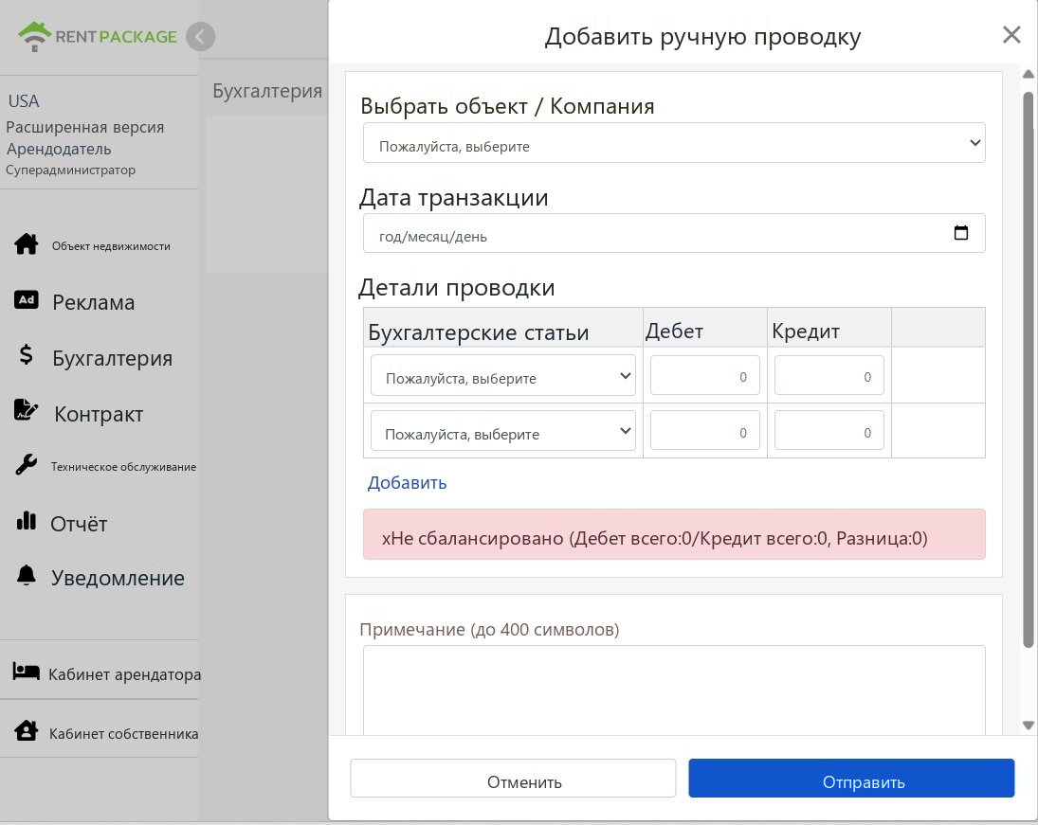Open second row Бухгалтерские статьи dropdown
The width and height of the screenshot is (1038, 825).
coord(503,431)
